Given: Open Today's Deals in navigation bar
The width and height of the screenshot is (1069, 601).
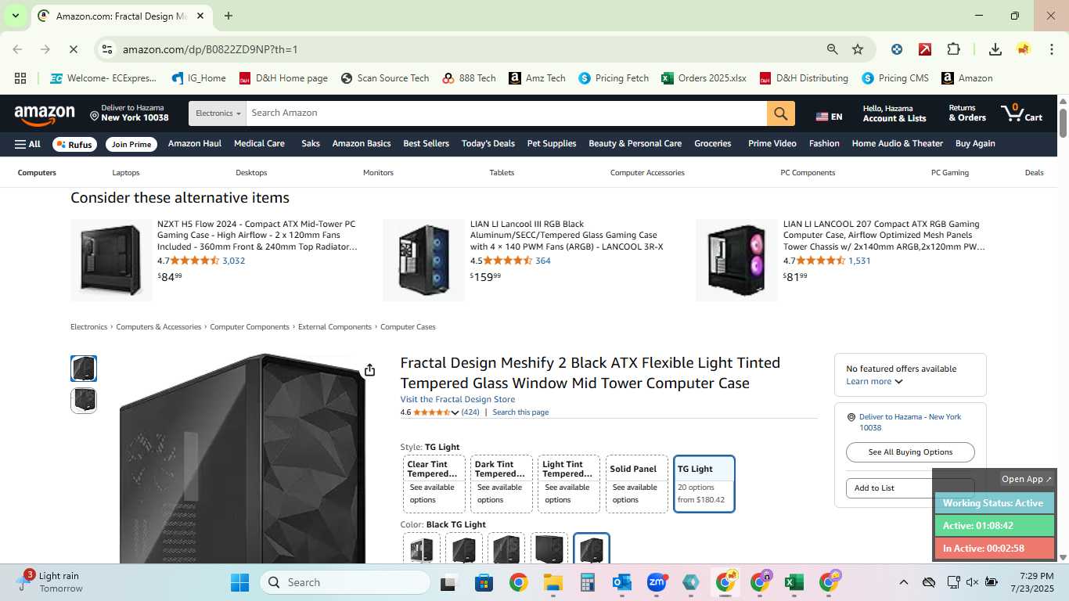Looking at the screenshot, I should click(x=488, y=144).
